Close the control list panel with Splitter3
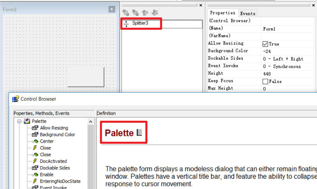This screenshot has height=189, width=317. [x=201, y=5]
